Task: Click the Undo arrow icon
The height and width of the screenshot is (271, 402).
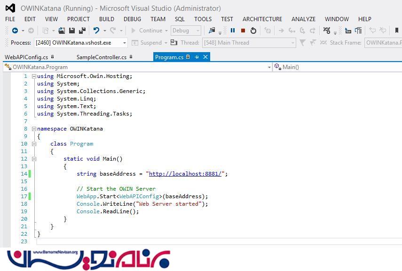Action: pos(96,31)
